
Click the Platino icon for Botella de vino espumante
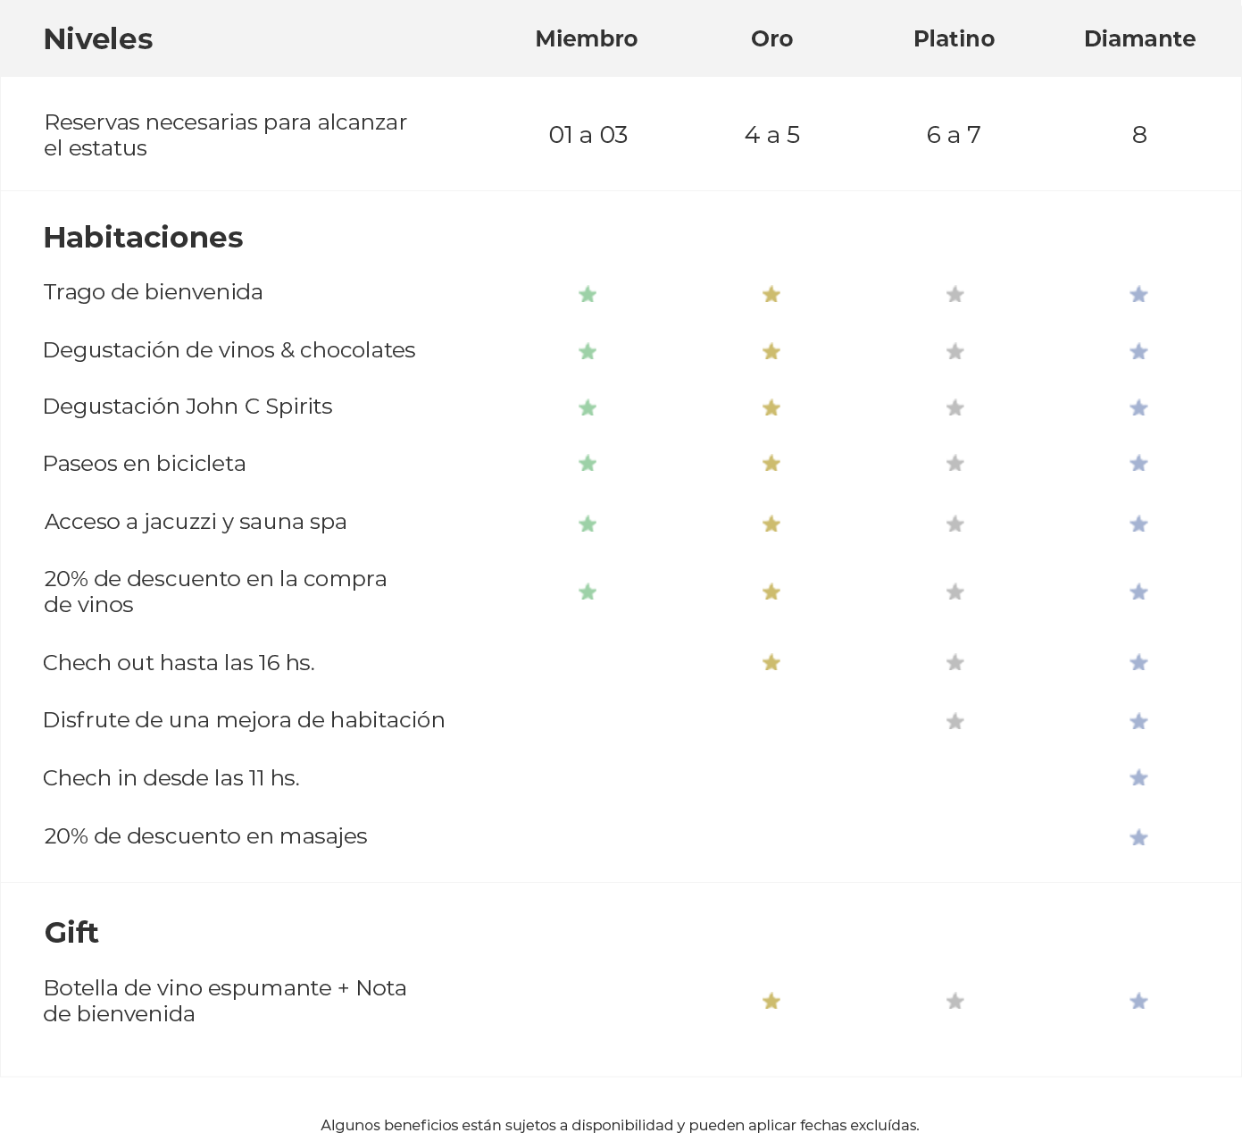point(955,1001)
